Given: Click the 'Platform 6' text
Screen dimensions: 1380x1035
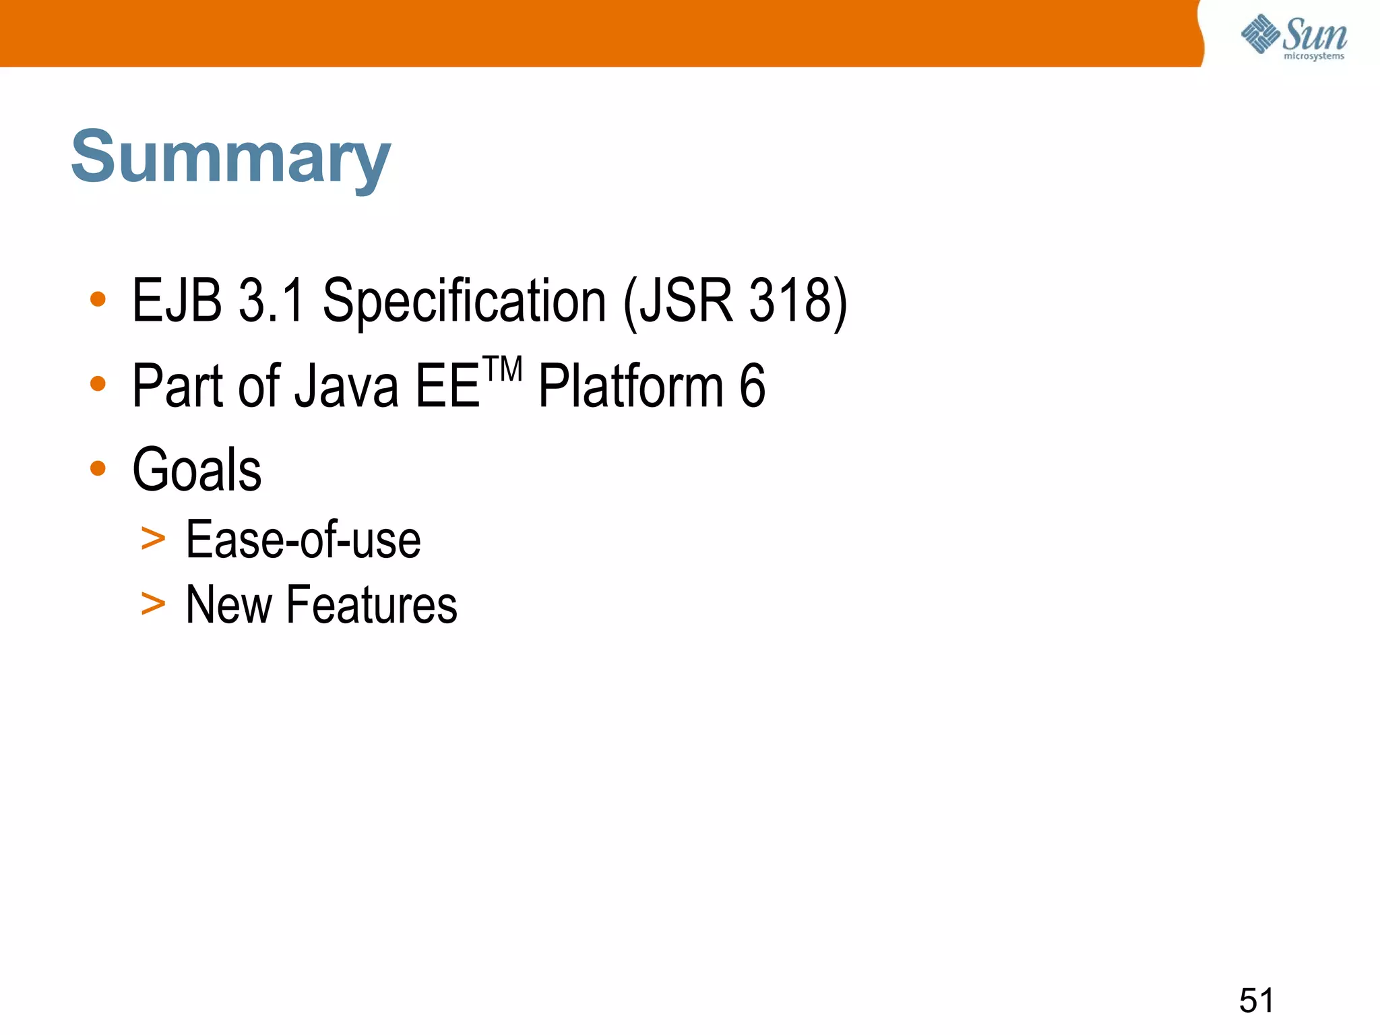Looking at the screenshot, I should tap(652, 385).
